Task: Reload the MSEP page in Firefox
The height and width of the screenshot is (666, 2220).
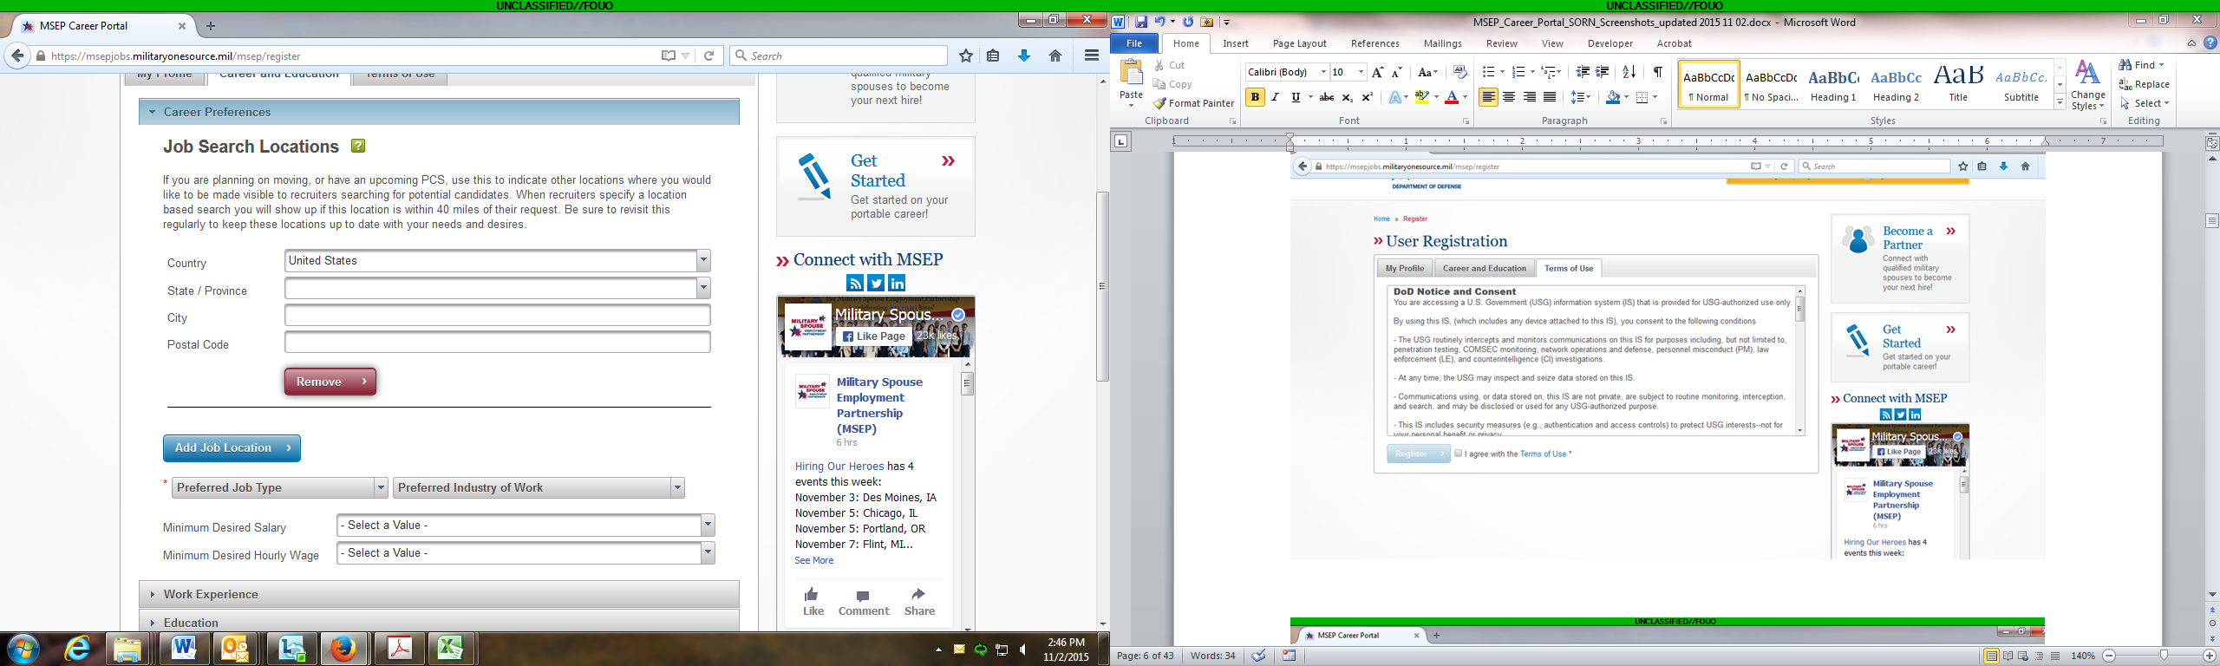Action: [x=708, y=55]
